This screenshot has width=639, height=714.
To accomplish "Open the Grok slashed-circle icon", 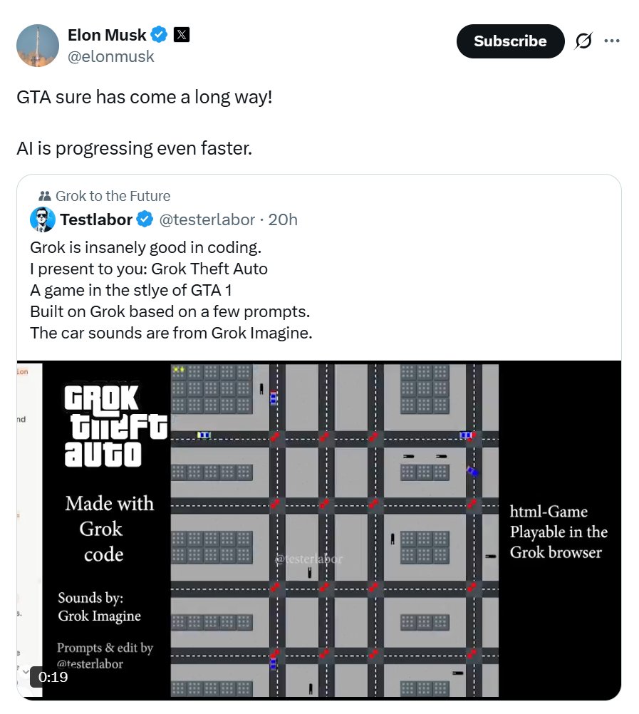I will tap(583, 41).
